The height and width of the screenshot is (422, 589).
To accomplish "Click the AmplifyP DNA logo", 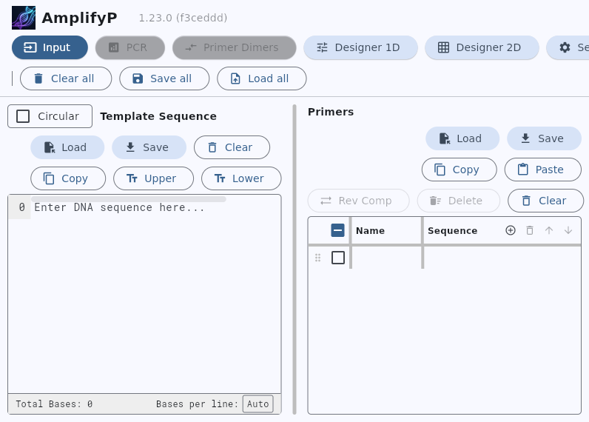I will coord(24,18).
